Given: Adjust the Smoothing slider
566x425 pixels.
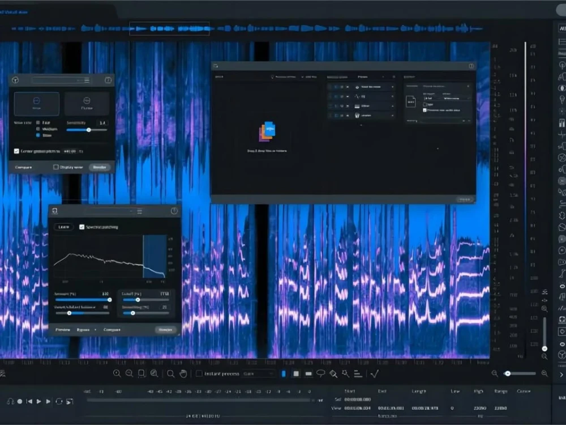Looking at the screenshot, I should click(x=145, y=313).
